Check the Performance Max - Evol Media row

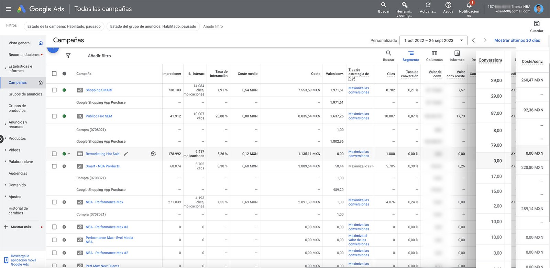[54, 240]
